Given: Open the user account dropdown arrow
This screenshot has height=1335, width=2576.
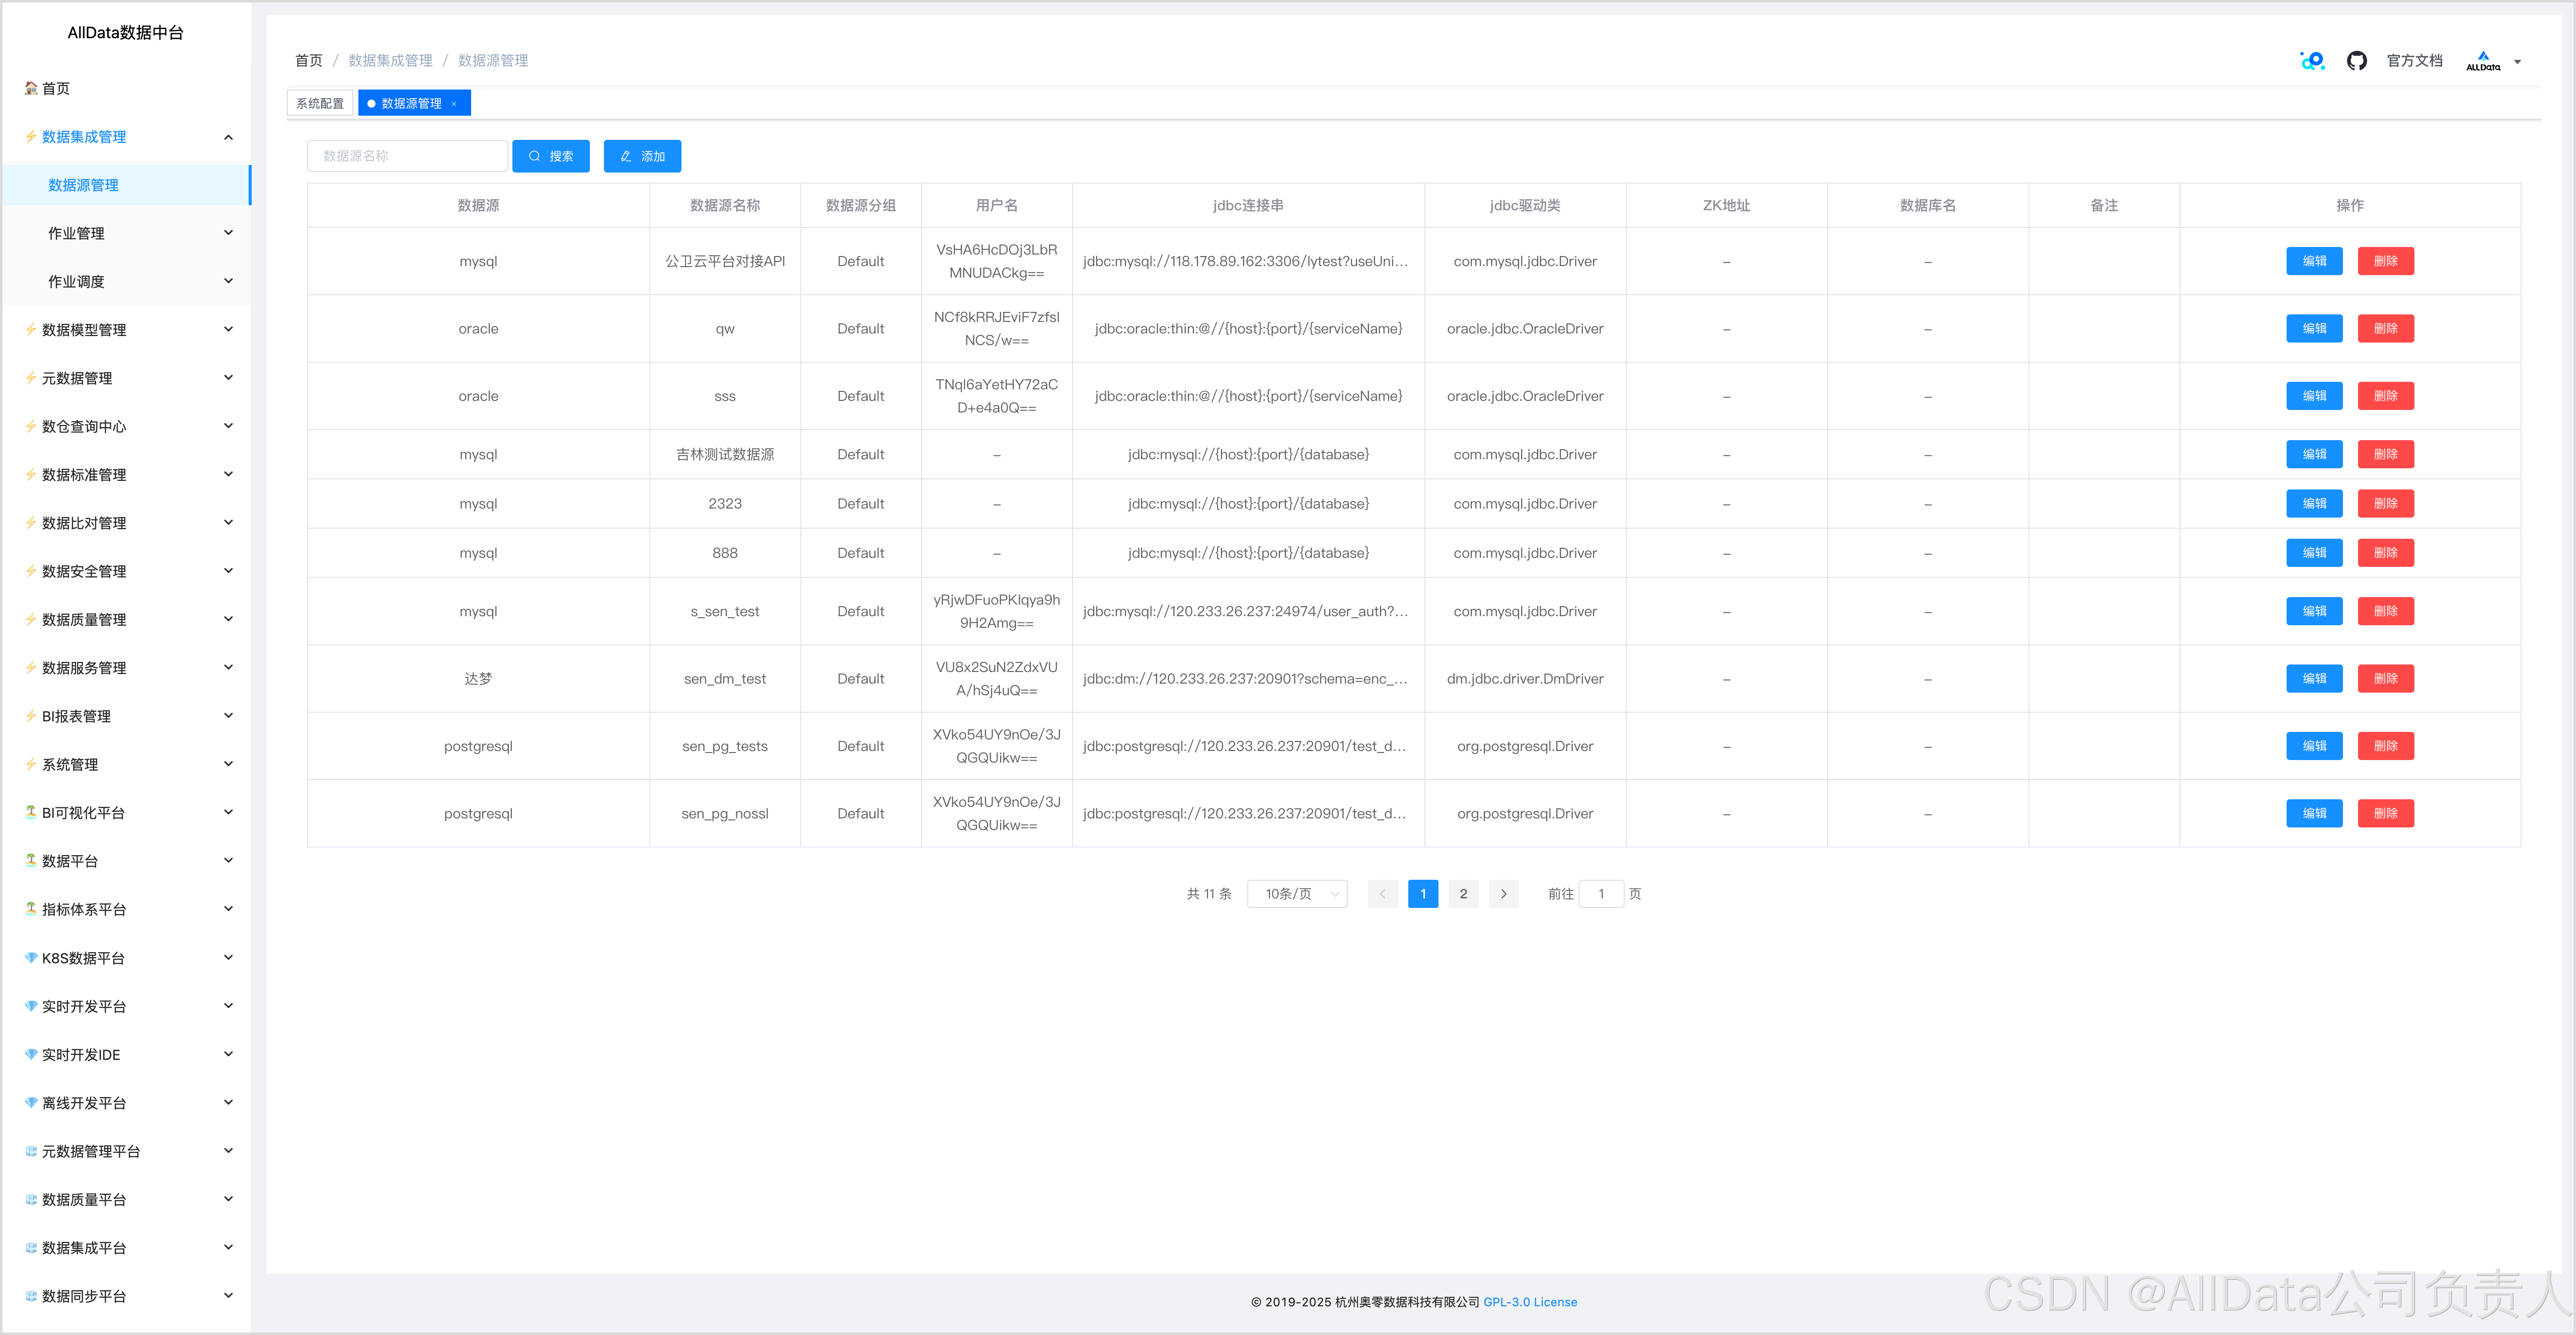Looking at the screenshot, I should (2517, 62).
